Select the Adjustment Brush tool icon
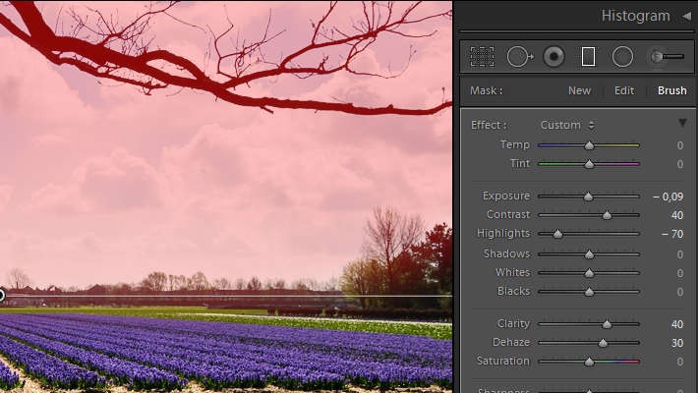Screen dimensions: 698x393 tap(667, 57)
